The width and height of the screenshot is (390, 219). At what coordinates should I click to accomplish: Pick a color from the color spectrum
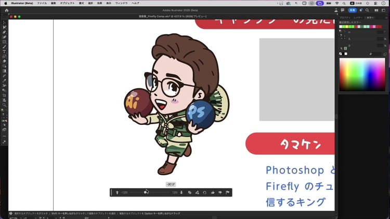click(362, 73)
